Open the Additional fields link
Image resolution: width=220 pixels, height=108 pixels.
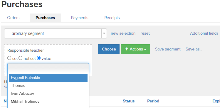point(204,33)
